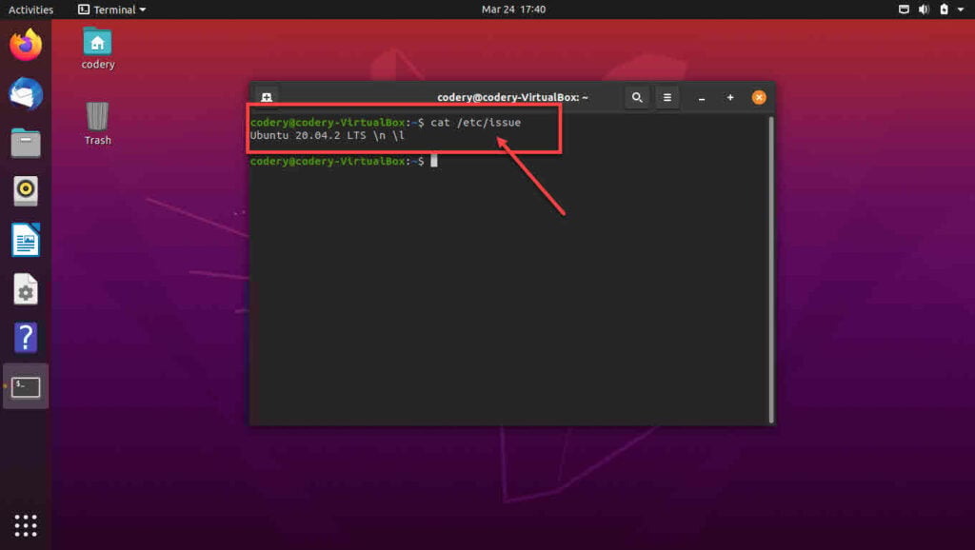Viewport: 975px width, 550px height.
Task: Select the Terminal icon in the dock
Action: [x=26, y=386]
